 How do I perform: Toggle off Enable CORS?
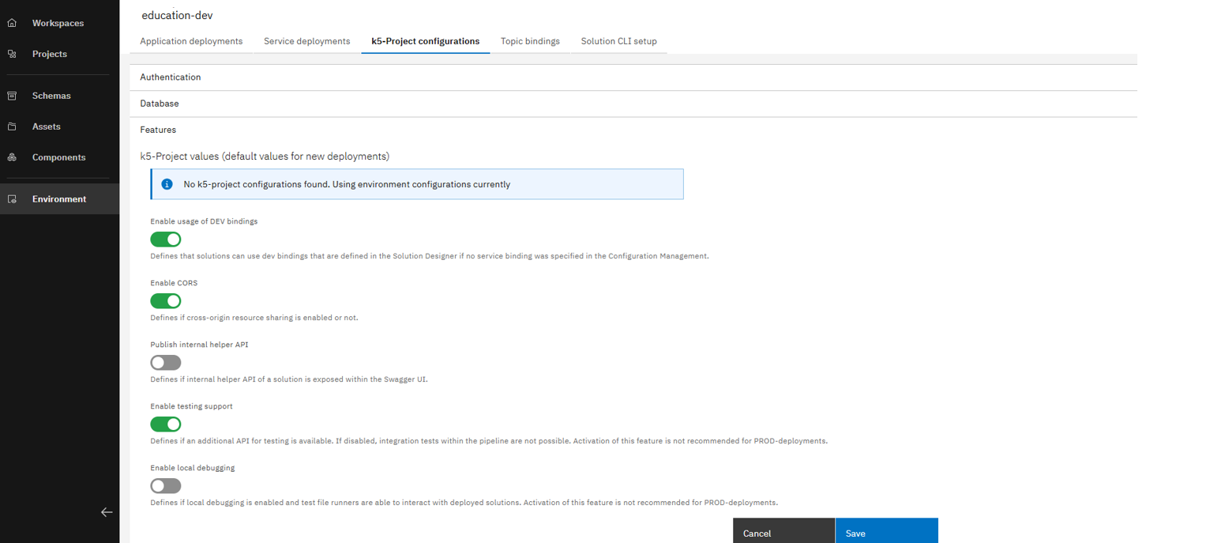[x=165, y=300]
